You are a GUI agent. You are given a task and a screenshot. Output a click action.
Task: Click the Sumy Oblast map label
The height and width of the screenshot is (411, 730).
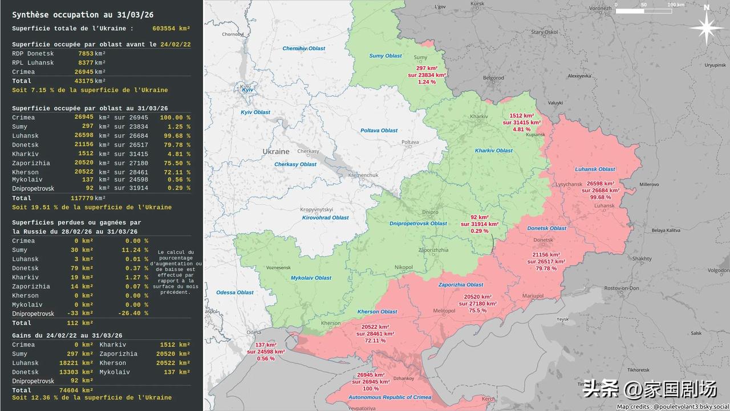point(385,56)
